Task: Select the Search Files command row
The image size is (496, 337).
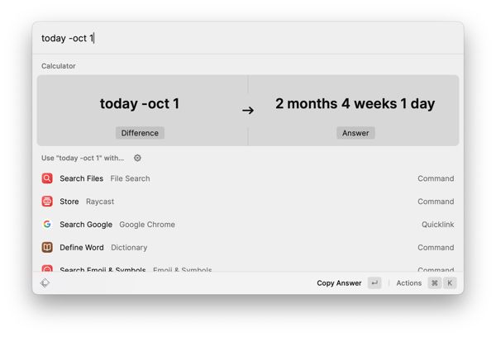Action: pyautogui.click(x=248, y=178)
